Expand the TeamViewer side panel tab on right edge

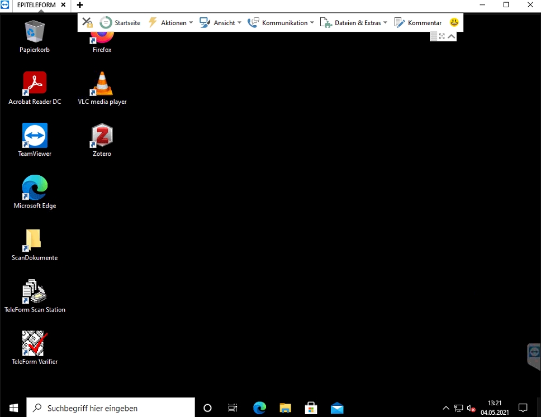[534, 357]
